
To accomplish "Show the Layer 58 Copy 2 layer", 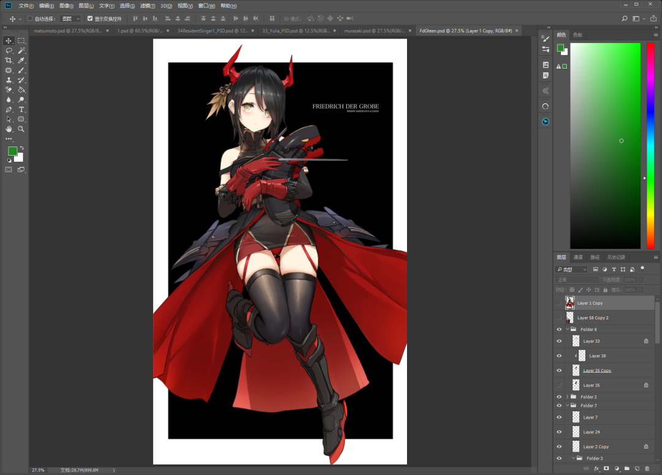I will coord(559,318).
